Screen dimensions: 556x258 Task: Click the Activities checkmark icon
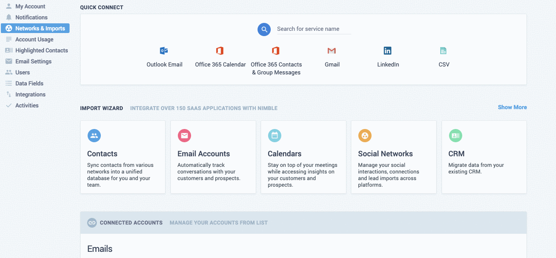click(9, 105)
